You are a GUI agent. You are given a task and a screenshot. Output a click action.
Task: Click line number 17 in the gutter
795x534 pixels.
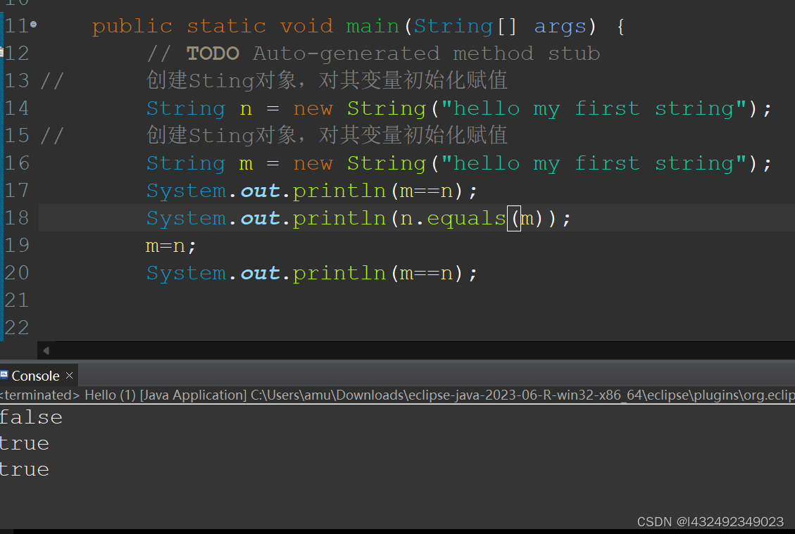coord(18,190)
